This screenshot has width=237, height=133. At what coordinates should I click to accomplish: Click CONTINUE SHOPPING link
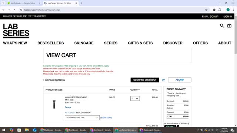(54, 80)
